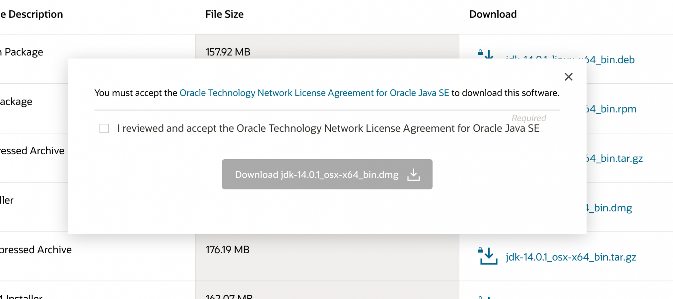This screenshot has height=299, width=673.
Task: Click the Download column header
Action: point(493,14)
